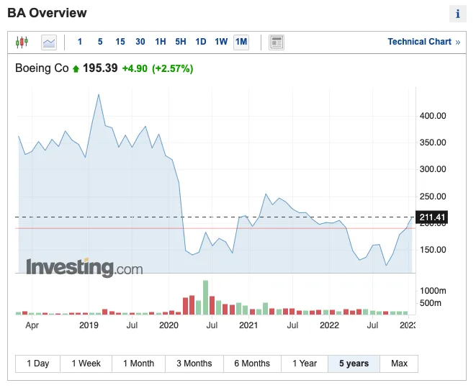Click the 150.00 axis label
This screenshot has width=476, height=388.
433,250
